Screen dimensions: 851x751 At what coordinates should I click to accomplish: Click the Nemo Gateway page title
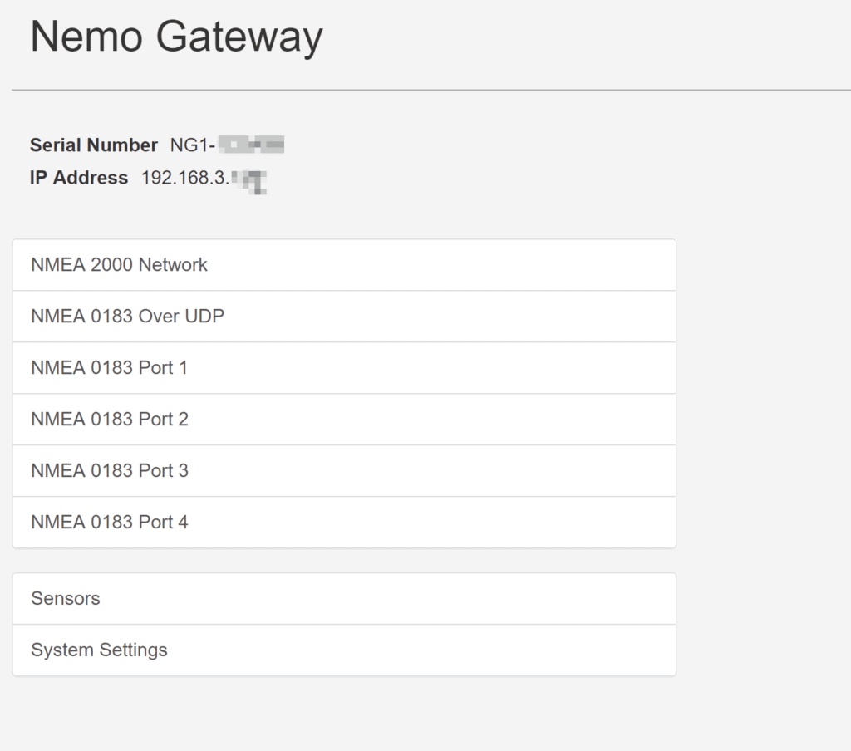pos(176,37)
